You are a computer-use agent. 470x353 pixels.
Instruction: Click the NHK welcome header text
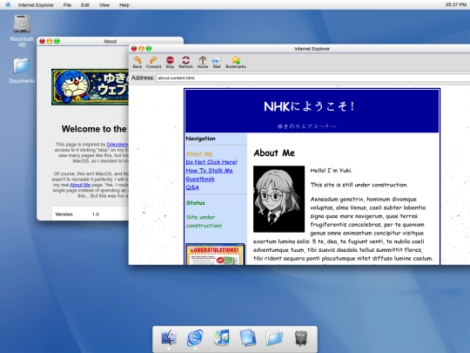[x=309, y=106]
